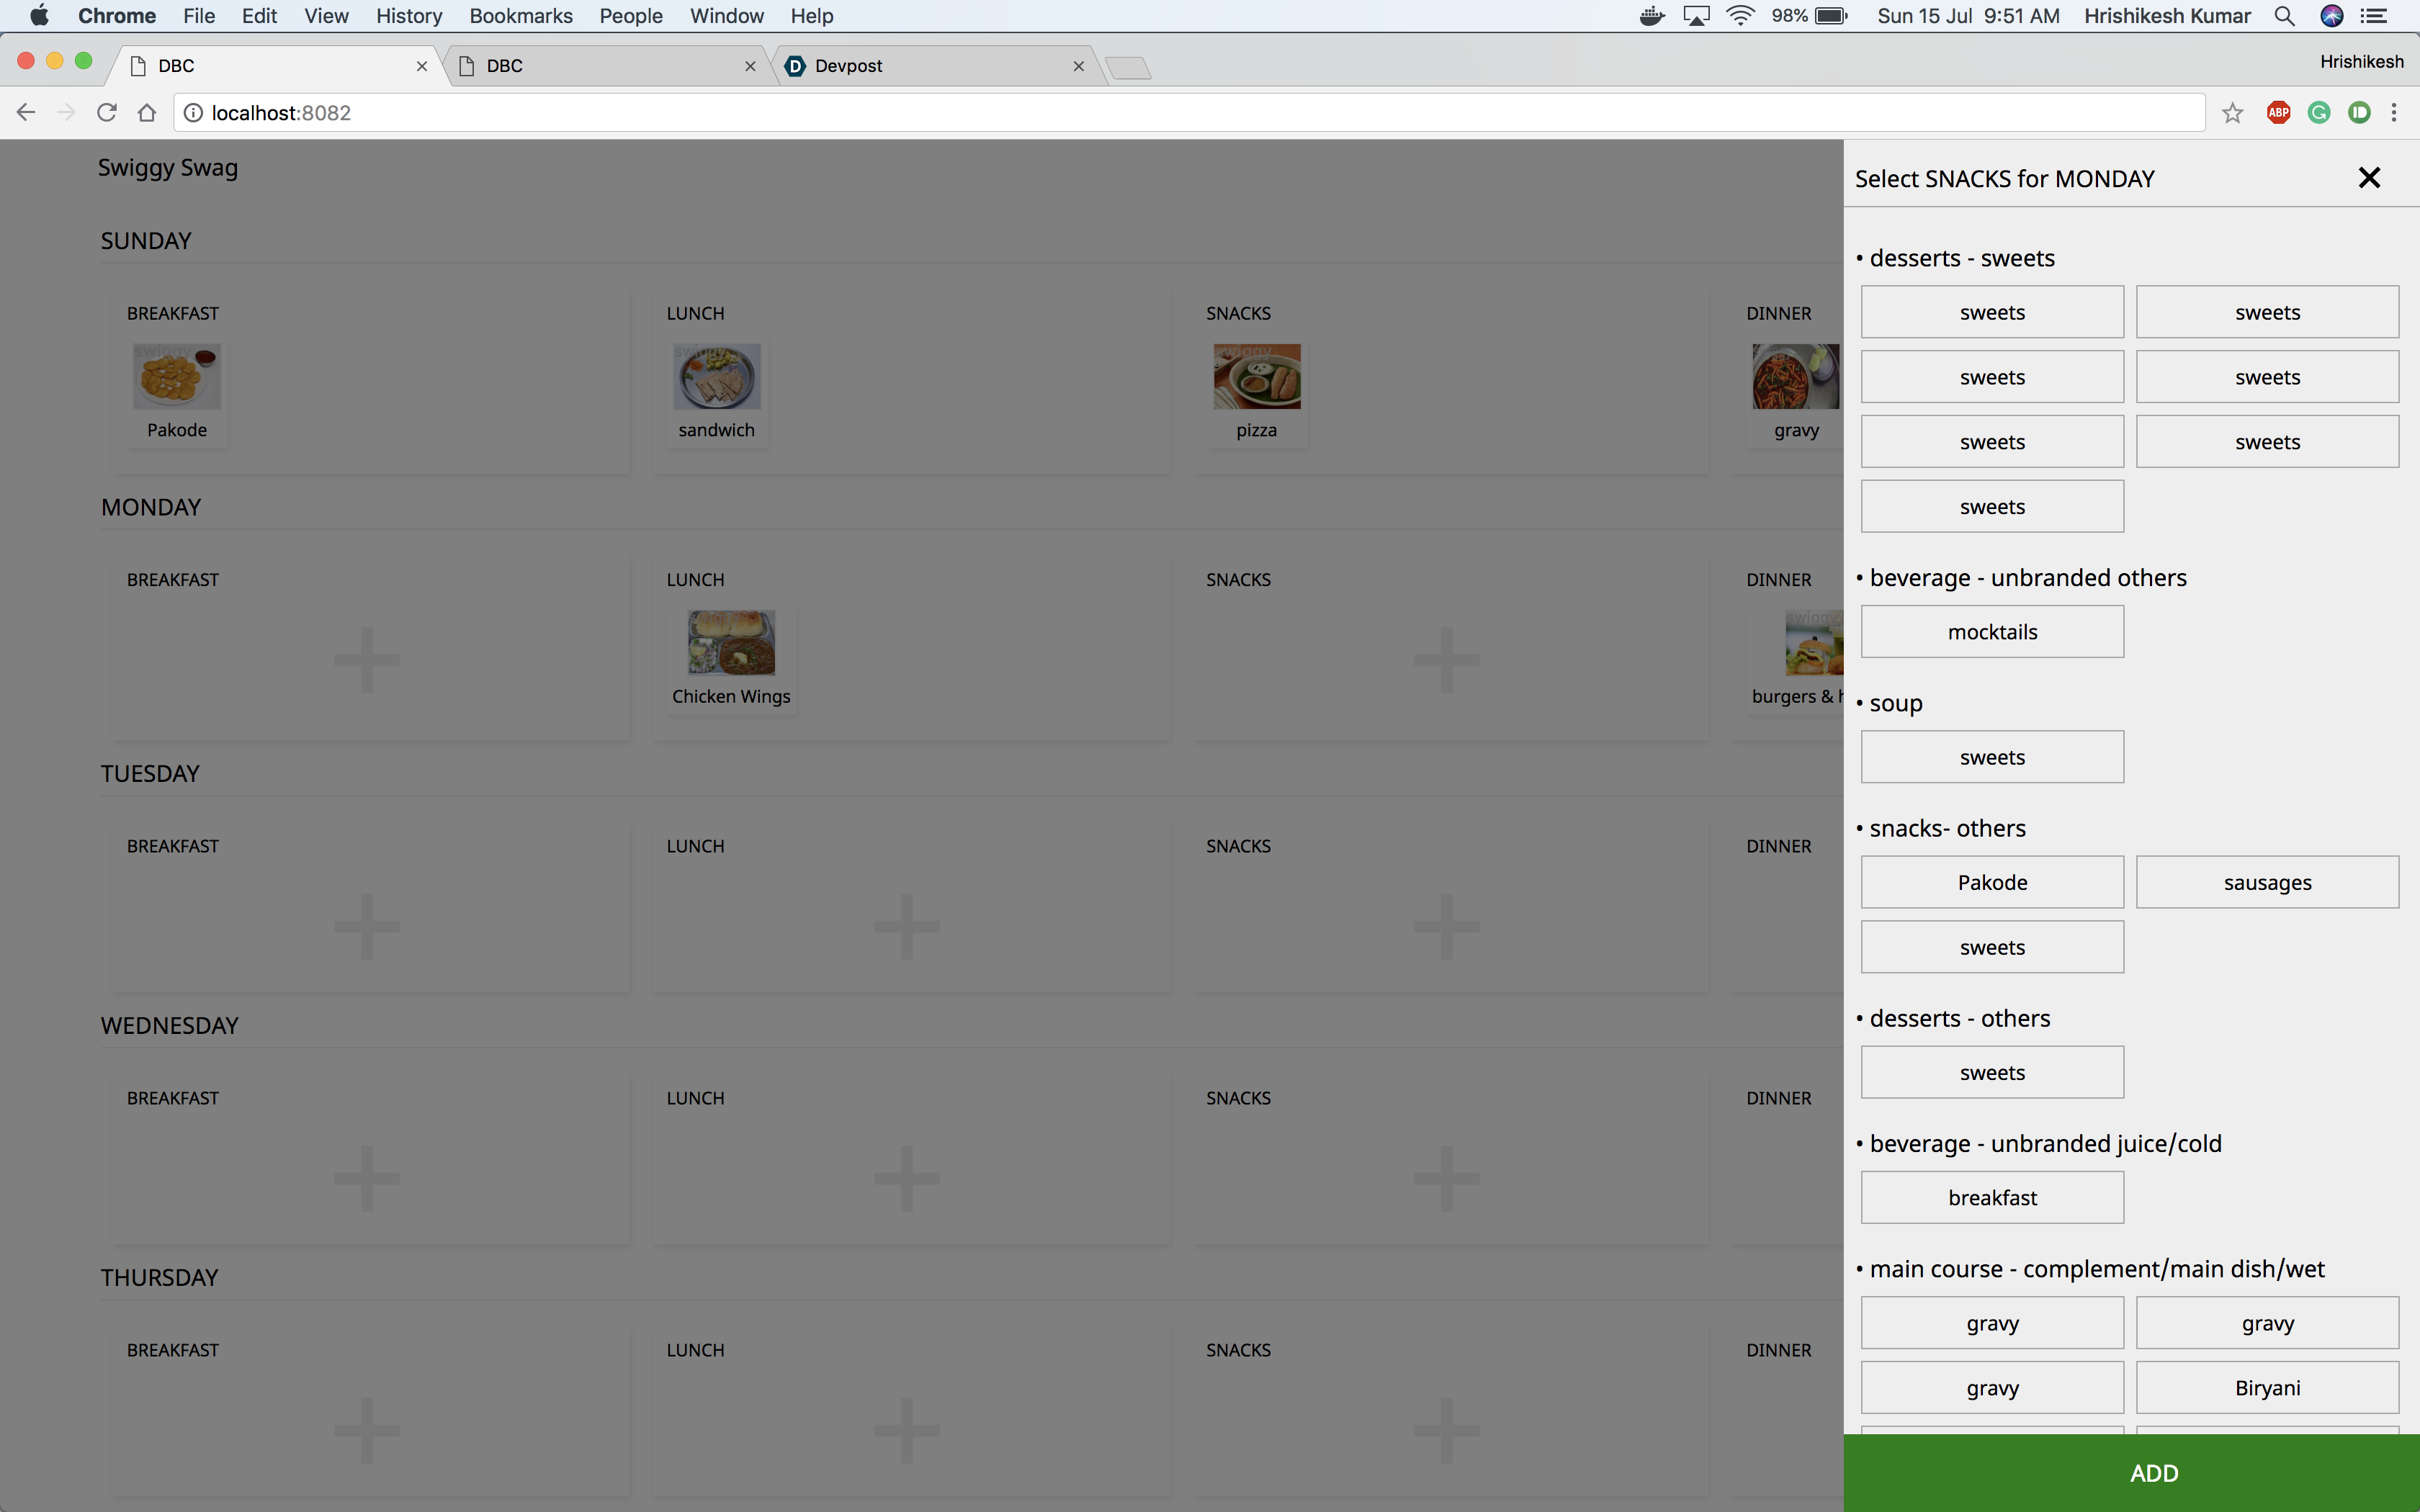The width and height of the screenshot is (2420, 1512).
Task: Choose the Pakode snack option
Action: point(1991,882)
